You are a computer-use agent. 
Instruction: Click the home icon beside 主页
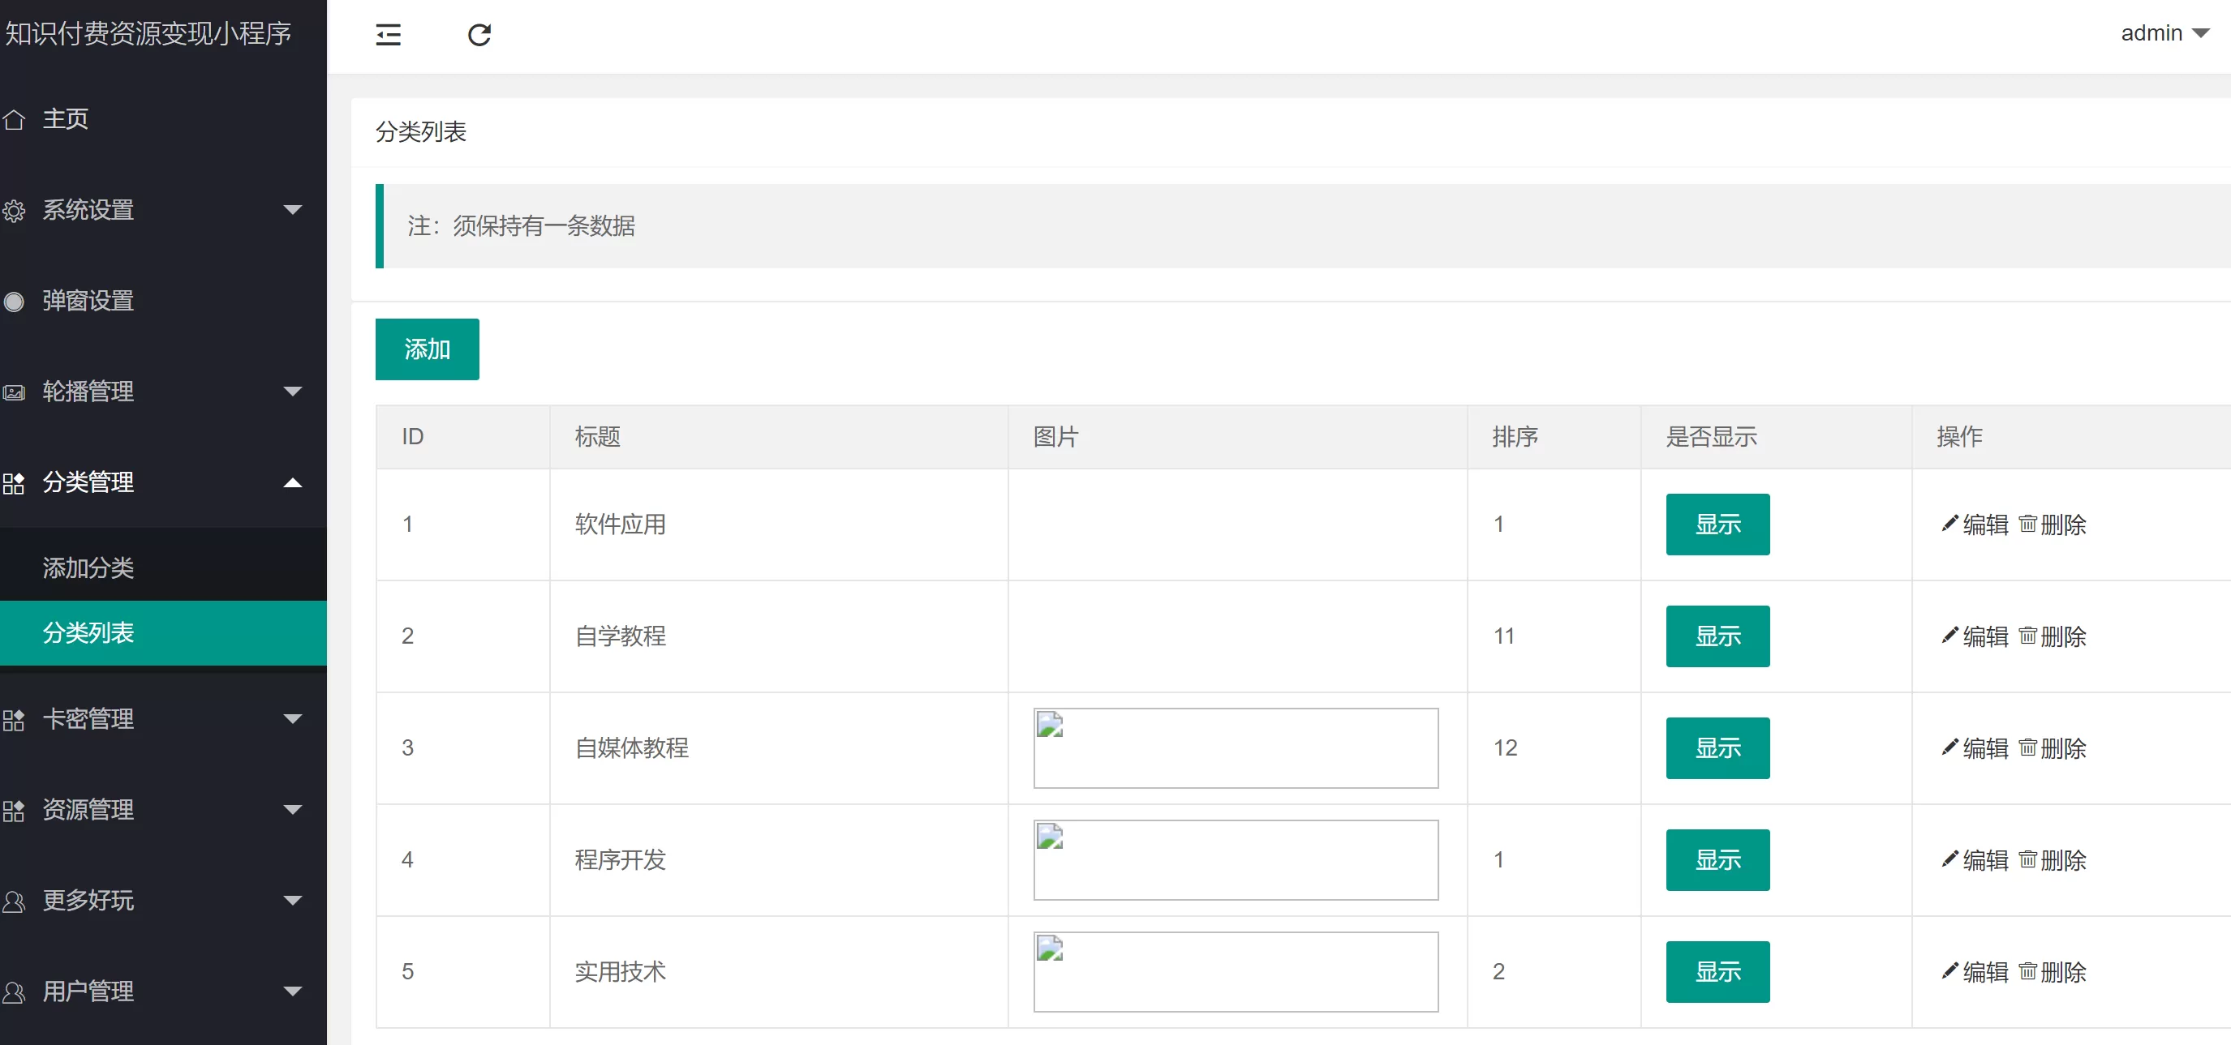14,119
